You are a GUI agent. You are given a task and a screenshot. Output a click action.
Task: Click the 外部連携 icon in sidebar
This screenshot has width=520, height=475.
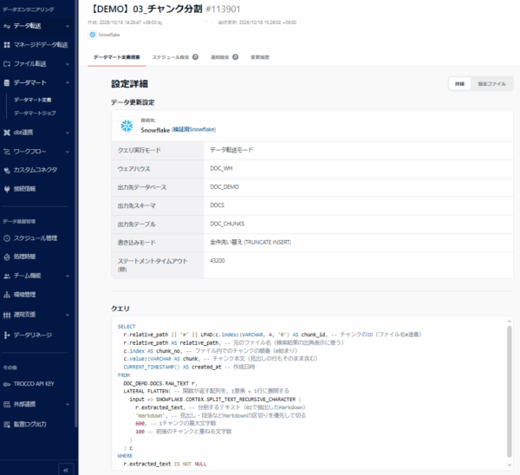7,404
